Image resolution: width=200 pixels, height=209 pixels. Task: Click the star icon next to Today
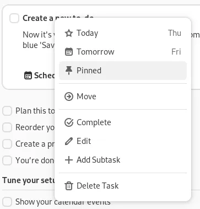[x=69, y=33]
